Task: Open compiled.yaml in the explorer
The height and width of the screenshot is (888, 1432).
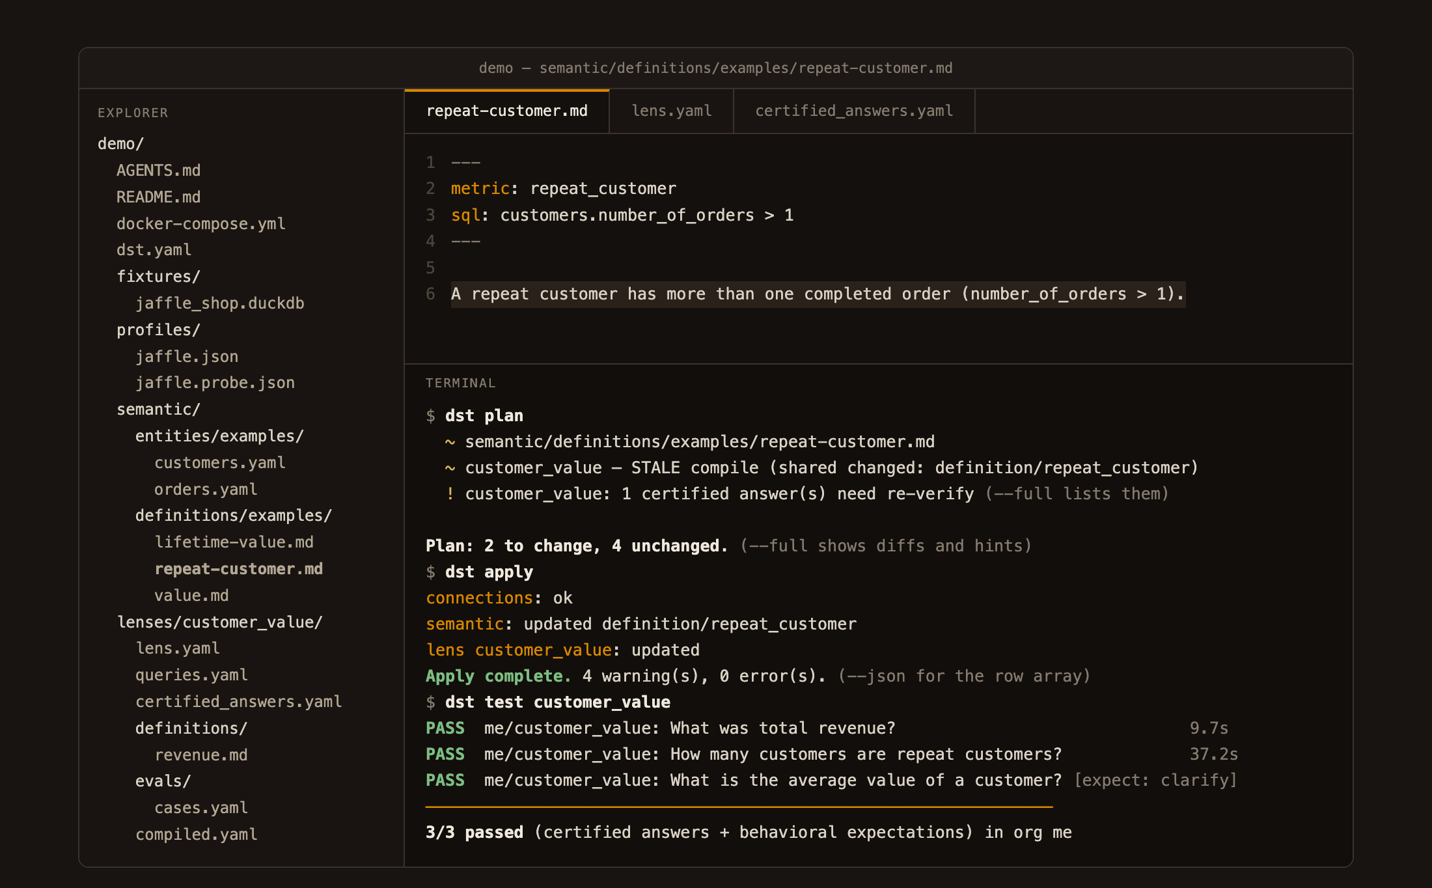Action: click(x=196, y=835)
